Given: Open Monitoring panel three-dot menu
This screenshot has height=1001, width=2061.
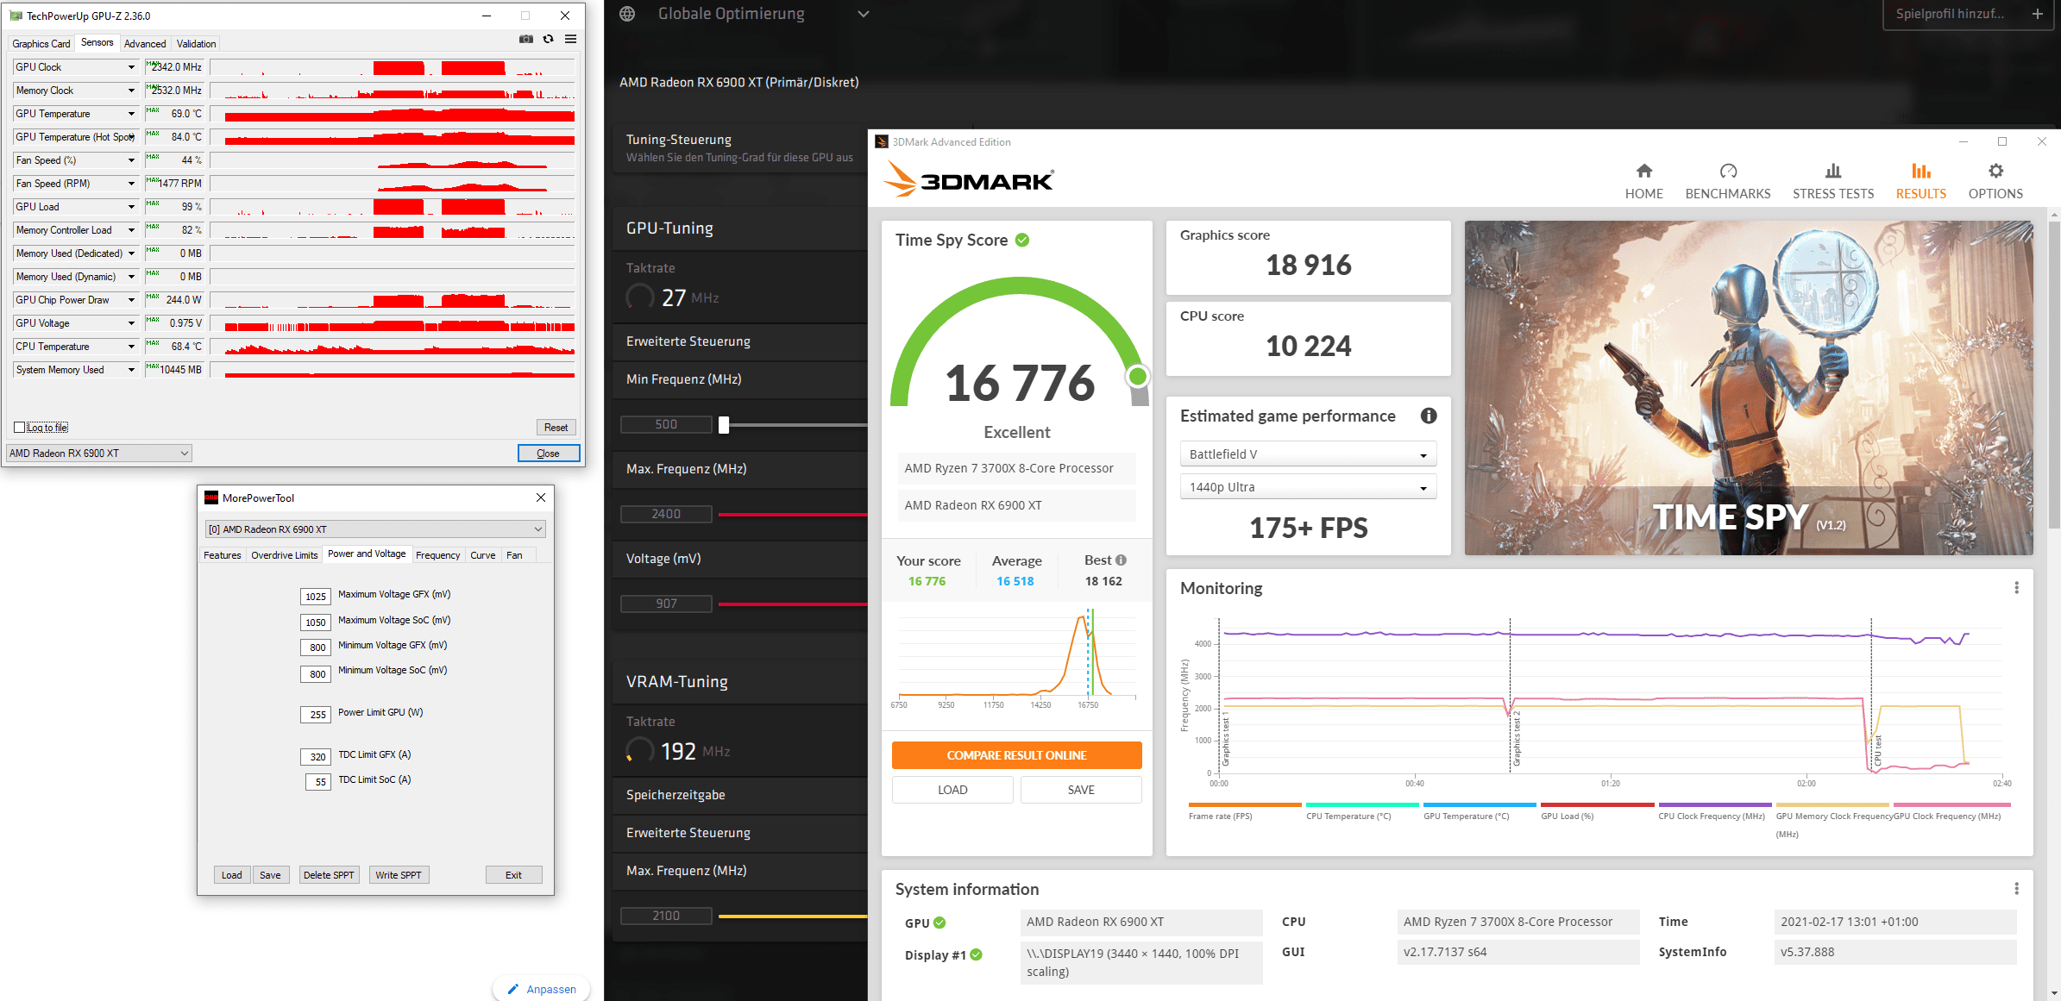Looking at the screenshot, I should (2016, 588).
